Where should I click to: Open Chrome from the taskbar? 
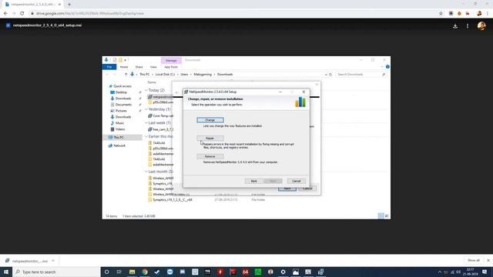145,272
